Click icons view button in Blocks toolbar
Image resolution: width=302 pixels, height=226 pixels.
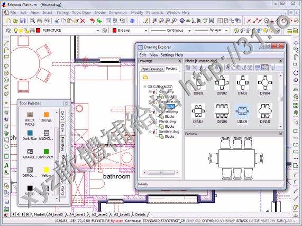click(x=265, y=67)
